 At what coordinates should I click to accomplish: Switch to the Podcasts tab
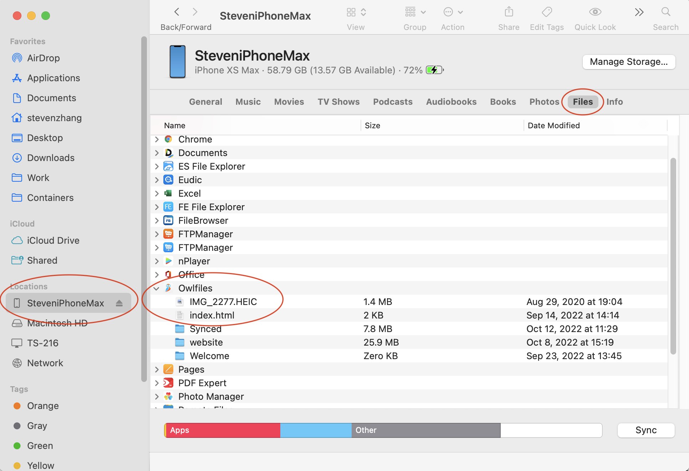tap(393, 102)
